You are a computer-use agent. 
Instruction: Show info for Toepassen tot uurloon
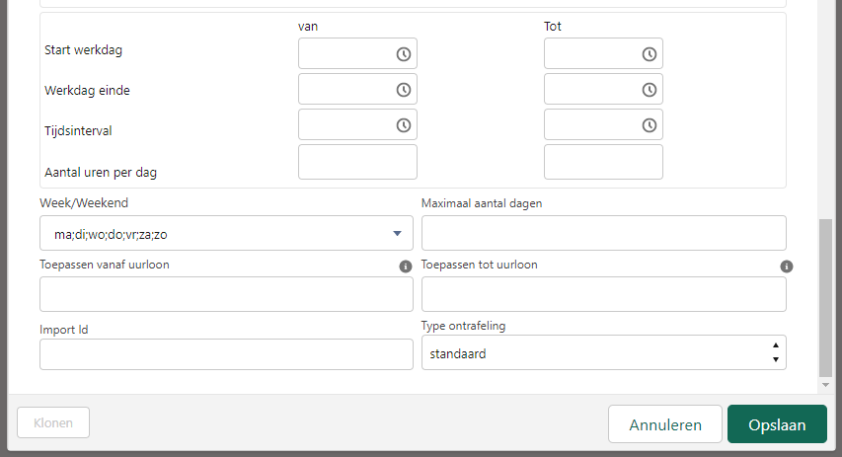click(786, 267)
